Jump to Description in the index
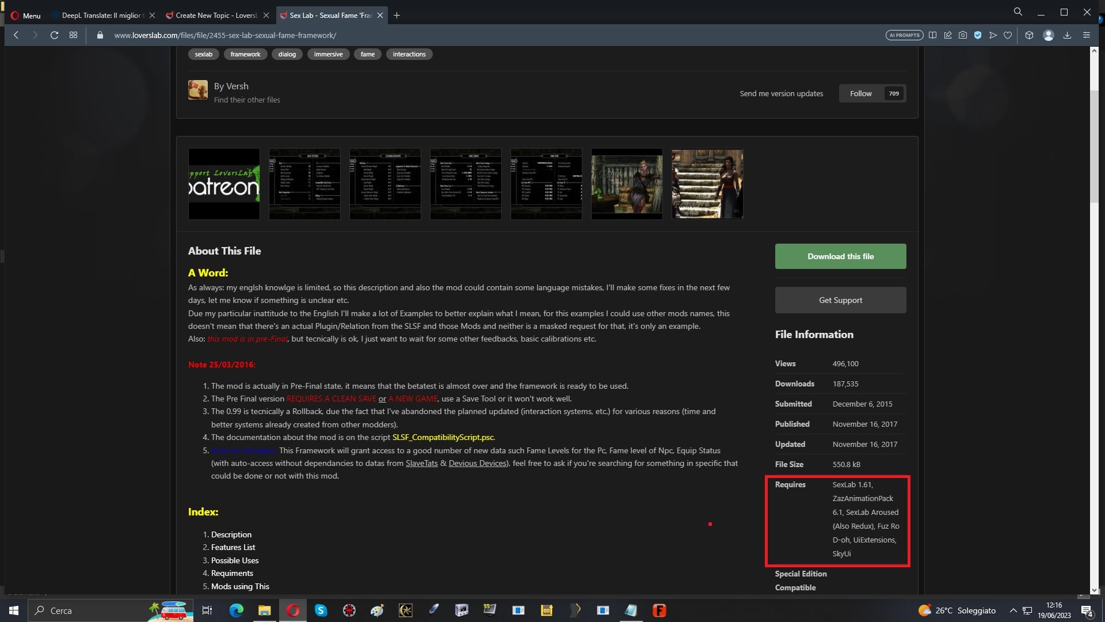The width and height of the screenshot is (1105, 622). [231, 535]
